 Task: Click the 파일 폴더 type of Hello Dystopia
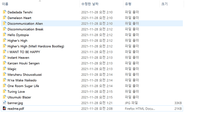132,35
